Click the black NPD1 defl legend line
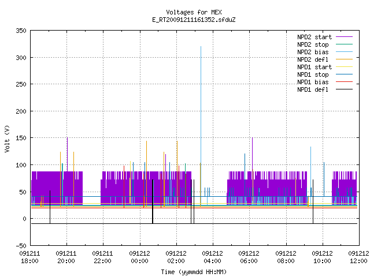The height and width of the screenshot is (277, 370). 344,89
